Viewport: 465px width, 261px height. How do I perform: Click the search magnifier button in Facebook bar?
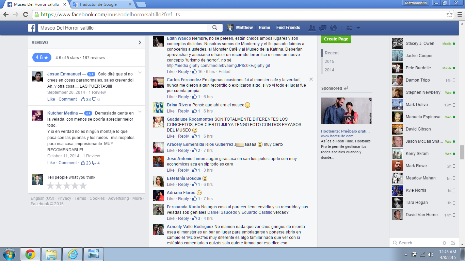point(215,28)
